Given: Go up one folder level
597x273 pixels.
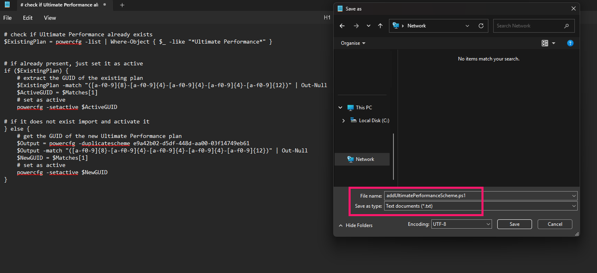Looking at the screenshot, I should coord(380,26).
